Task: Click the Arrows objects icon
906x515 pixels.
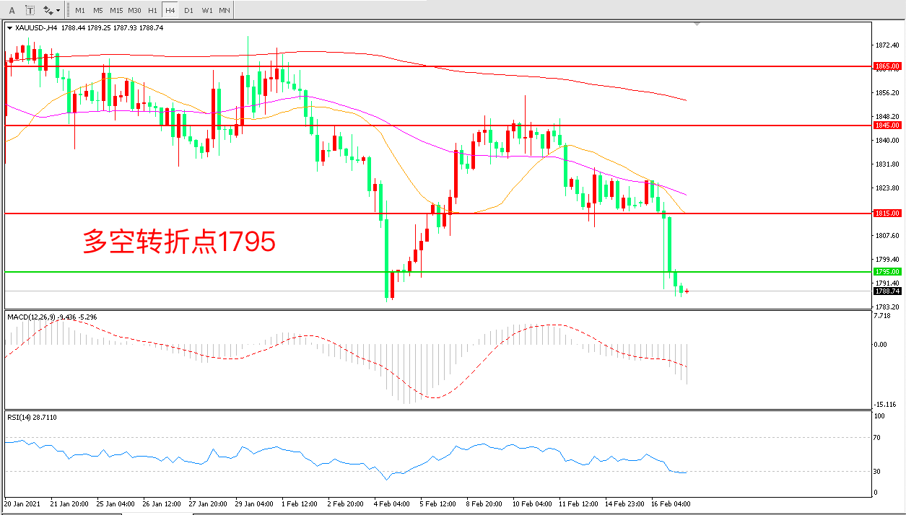Action: (48, 10)
